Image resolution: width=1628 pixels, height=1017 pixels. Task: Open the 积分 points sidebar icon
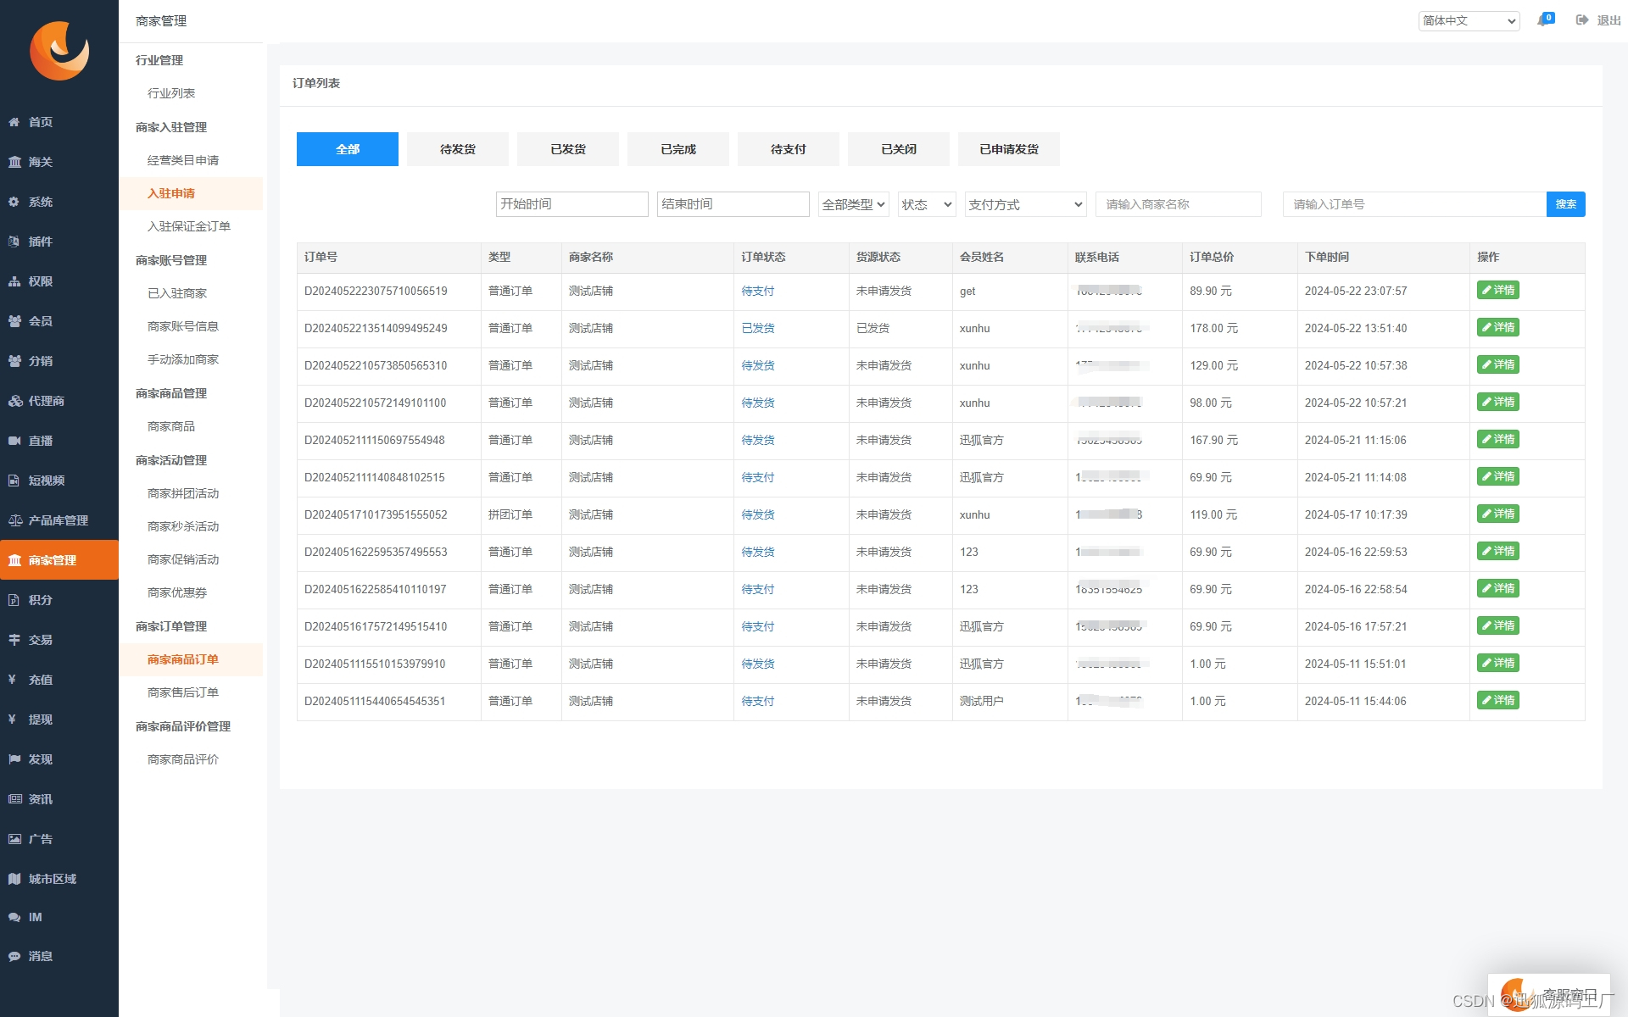coord(14,600)
